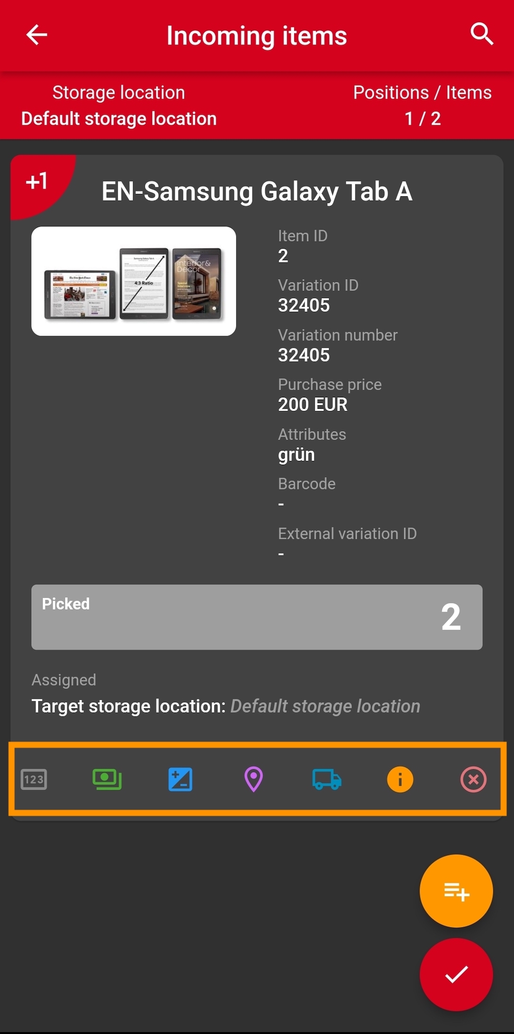
Task: Select the purple storage location pin
Action: pyautogui.click(x=254, y=779)
